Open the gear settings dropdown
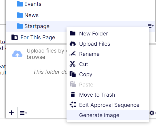 tap(152, 113)
